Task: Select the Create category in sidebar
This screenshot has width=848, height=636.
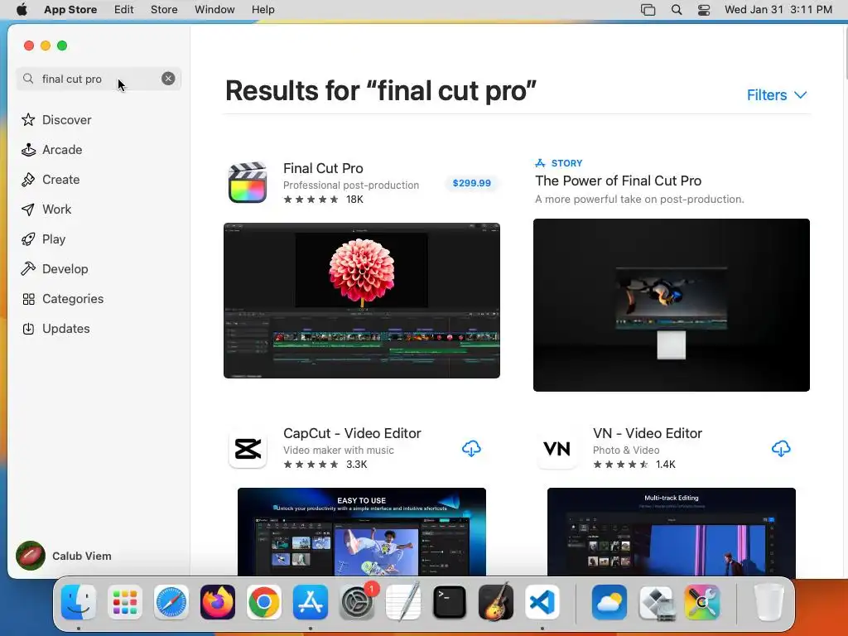Action: tap(51, 180)
